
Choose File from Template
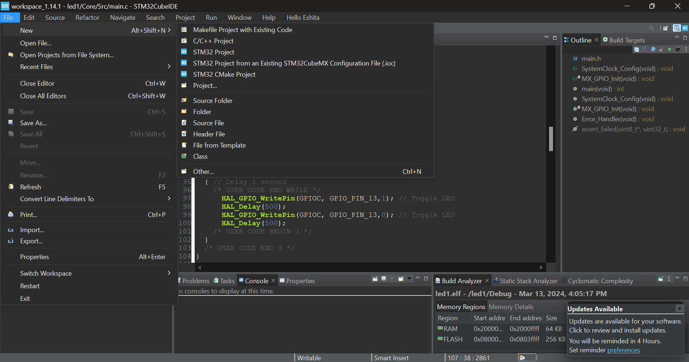(x=219, y=145)
